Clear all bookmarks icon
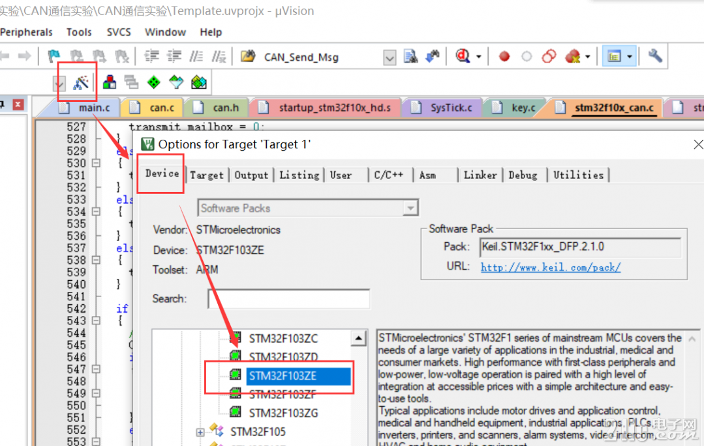Screen dimensions: 704x446 coord(122,56)
